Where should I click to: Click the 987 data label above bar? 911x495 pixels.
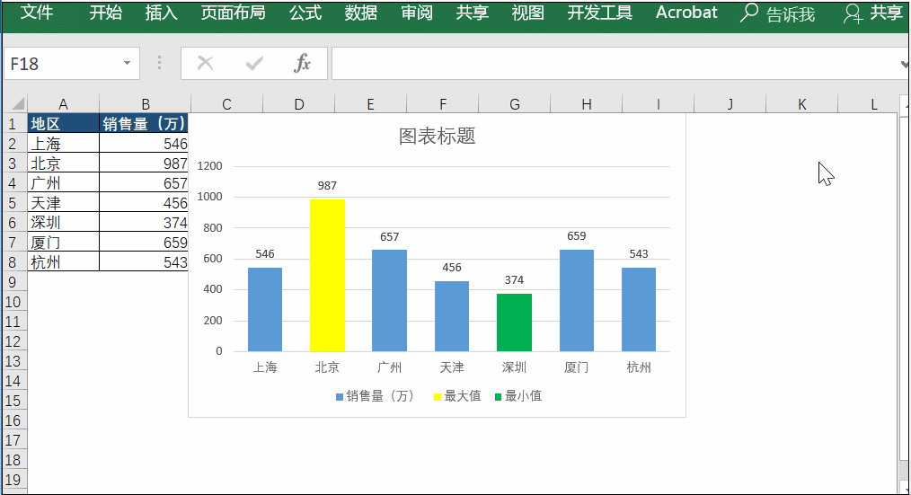click(327, 185)
